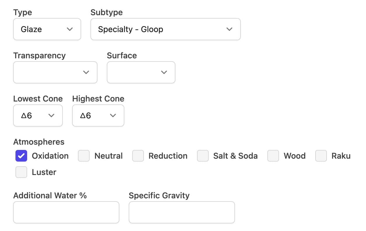Open the empty Surface dropdown
The height and width of the screenshot is (231, 366).
click(141, 72)
